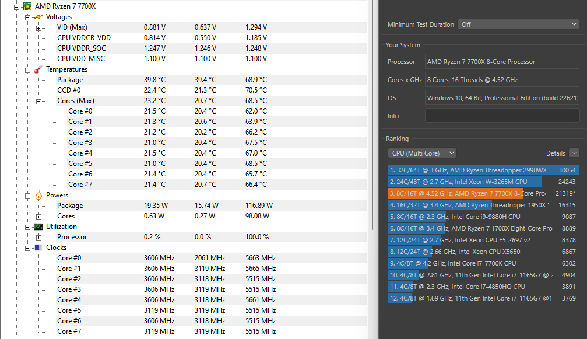Select the Core i7-7700K ranking entry
587x339 pixels.
tap(483, 263)
